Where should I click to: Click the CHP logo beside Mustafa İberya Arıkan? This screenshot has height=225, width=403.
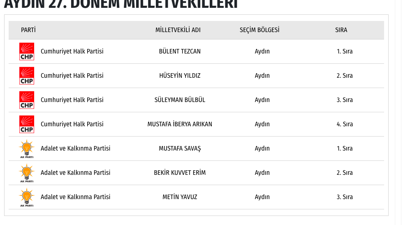coord(27,124)
